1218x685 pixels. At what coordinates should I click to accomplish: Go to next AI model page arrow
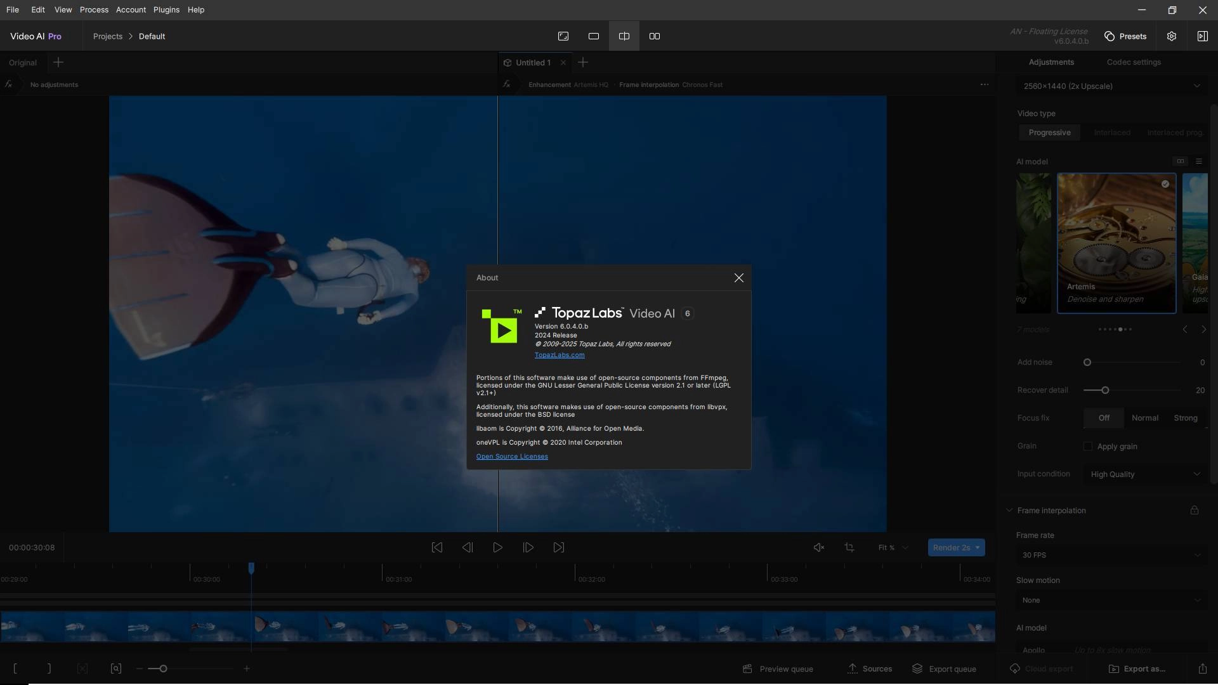1203,329
